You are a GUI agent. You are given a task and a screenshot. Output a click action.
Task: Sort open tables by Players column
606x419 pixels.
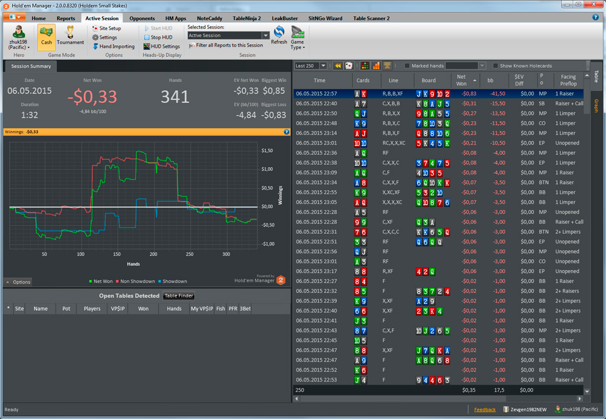[92, 309]
